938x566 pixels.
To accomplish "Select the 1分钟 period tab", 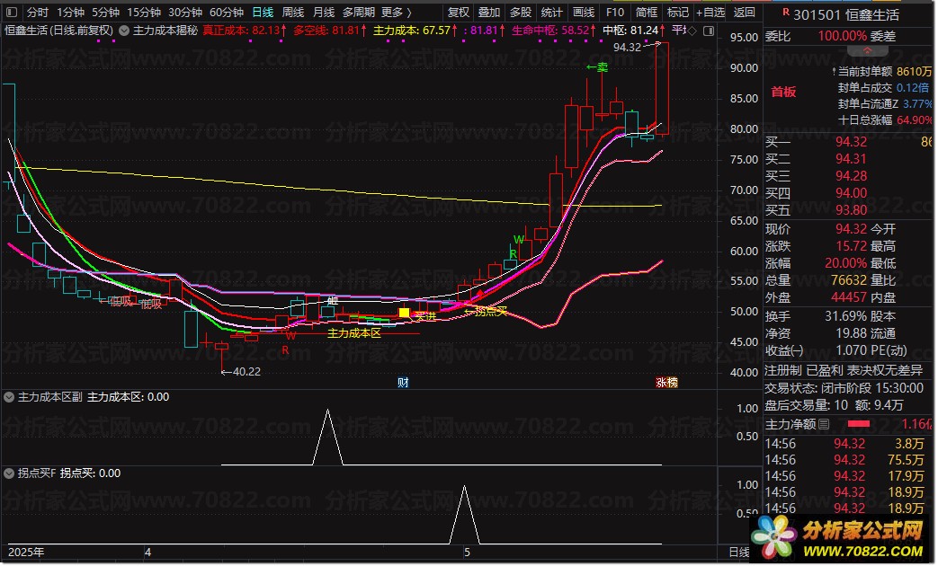I will 70,12.
